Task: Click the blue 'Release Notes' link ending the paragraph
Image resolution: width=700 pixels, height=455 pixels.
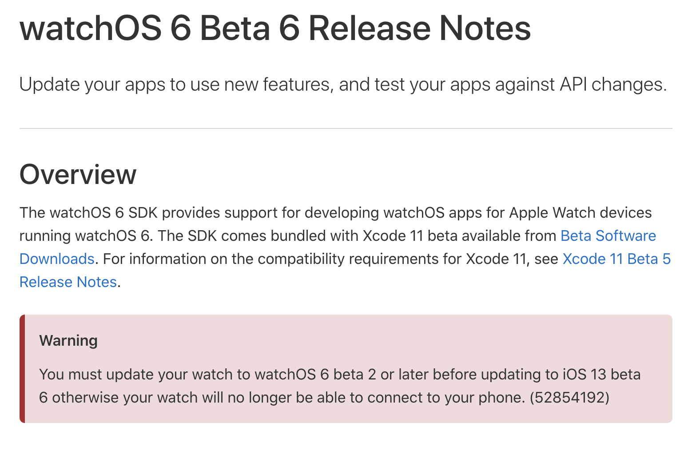Action: click(x=68, y=282)
